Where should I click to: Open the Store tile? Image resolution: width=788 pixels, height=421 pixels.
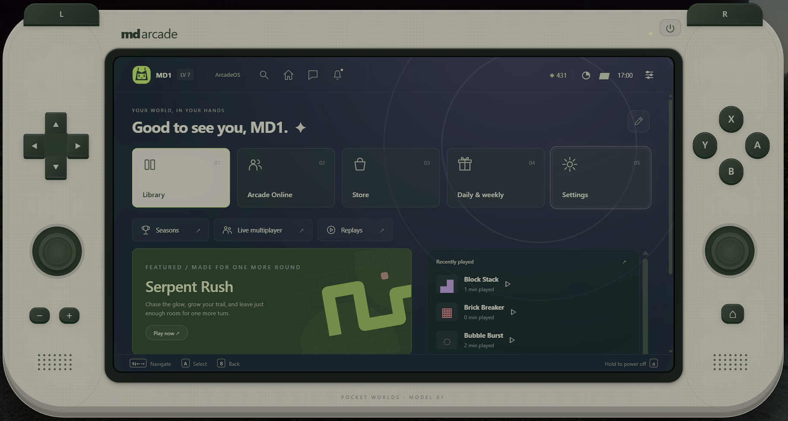click(391, 178)
